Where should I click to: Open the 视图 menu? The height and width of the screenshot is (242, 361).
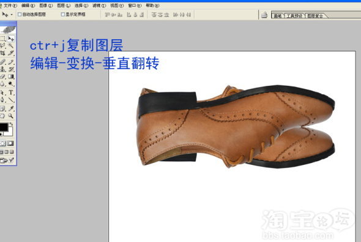117,6
